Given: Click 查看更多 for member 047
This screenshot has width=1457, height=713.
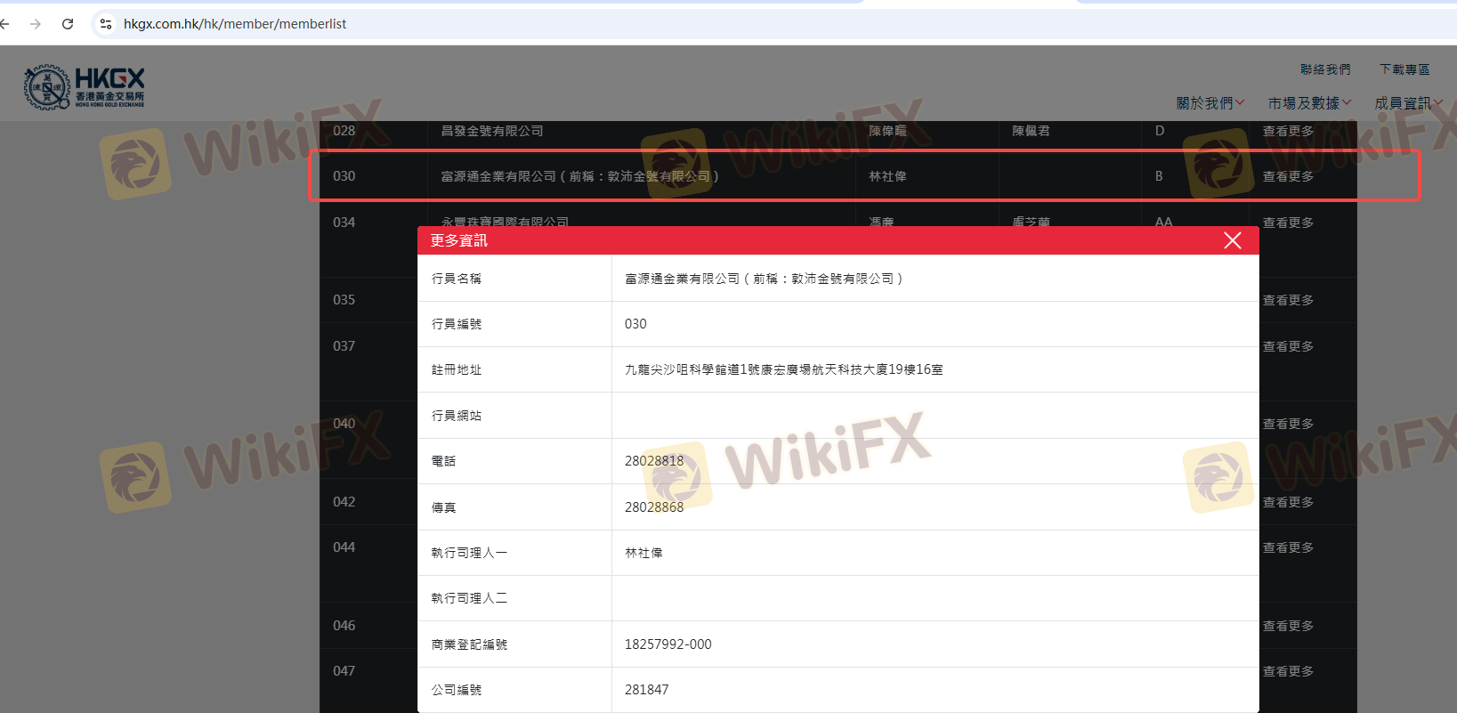Looking at the screenshot, I should [1288, 671].
